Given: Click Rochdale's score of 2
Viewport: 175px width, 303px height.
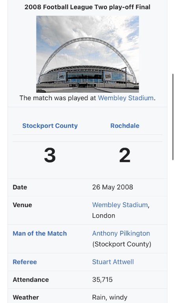Looking at the screenshot, I should point(125,155).
